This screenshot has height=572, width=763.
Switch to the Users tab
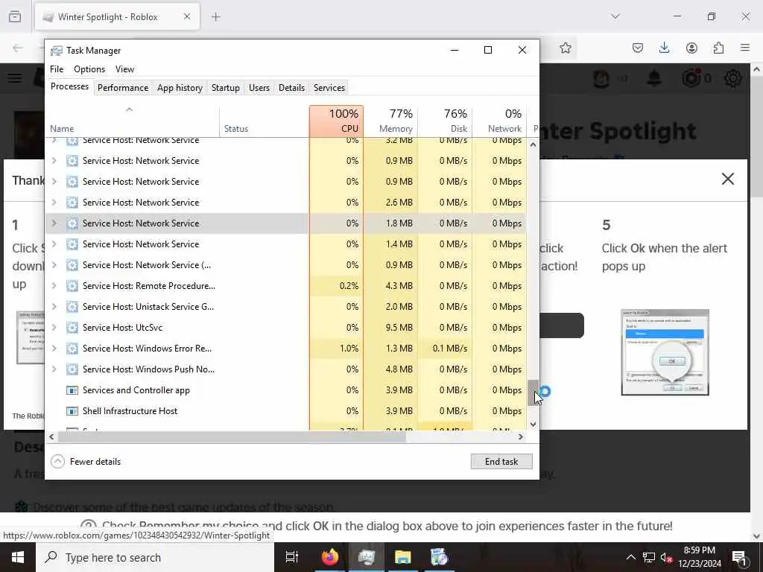pos(259,88)
